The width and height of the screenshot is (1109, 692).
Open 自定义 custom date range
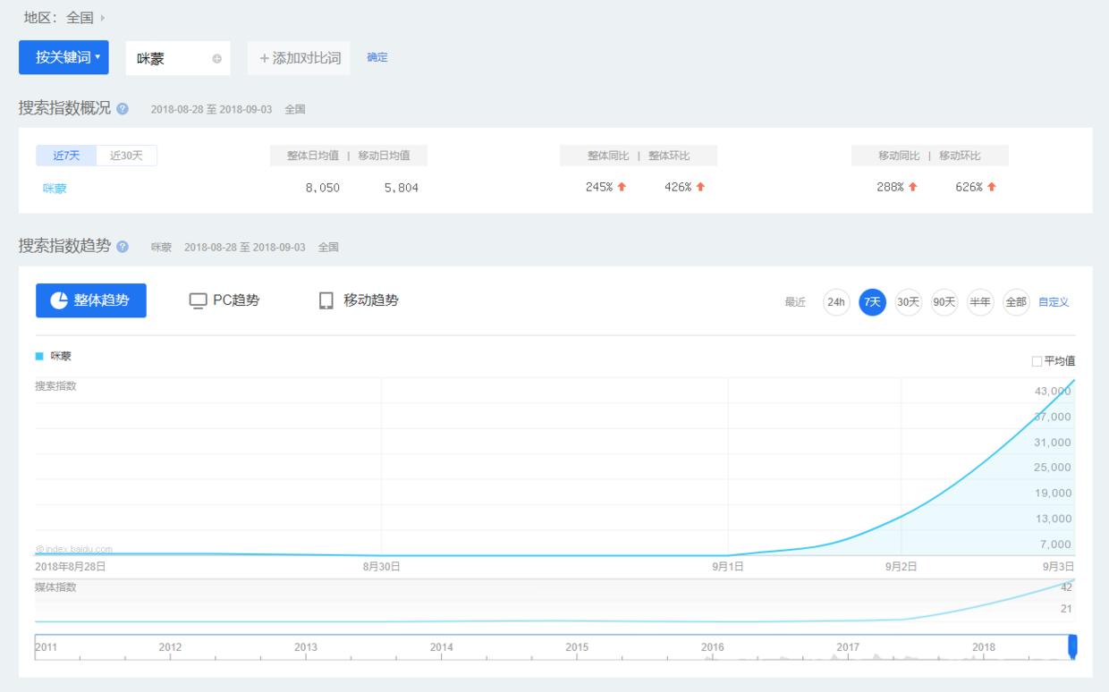point(1054,302)
